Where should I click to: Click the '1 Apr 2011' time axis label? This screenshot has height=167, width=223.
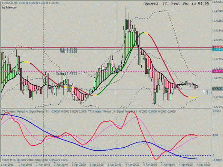click(x=7, y=165)
